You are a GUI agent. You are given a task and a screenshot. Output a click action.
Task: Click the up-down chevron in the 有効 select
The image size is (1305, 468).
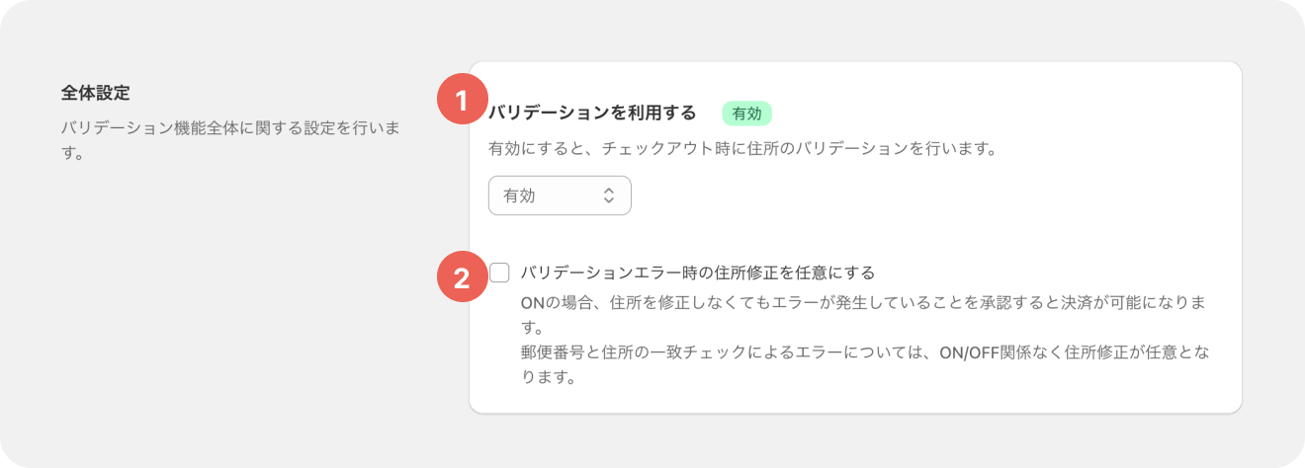pyautogui.click(x=609, y=195)
